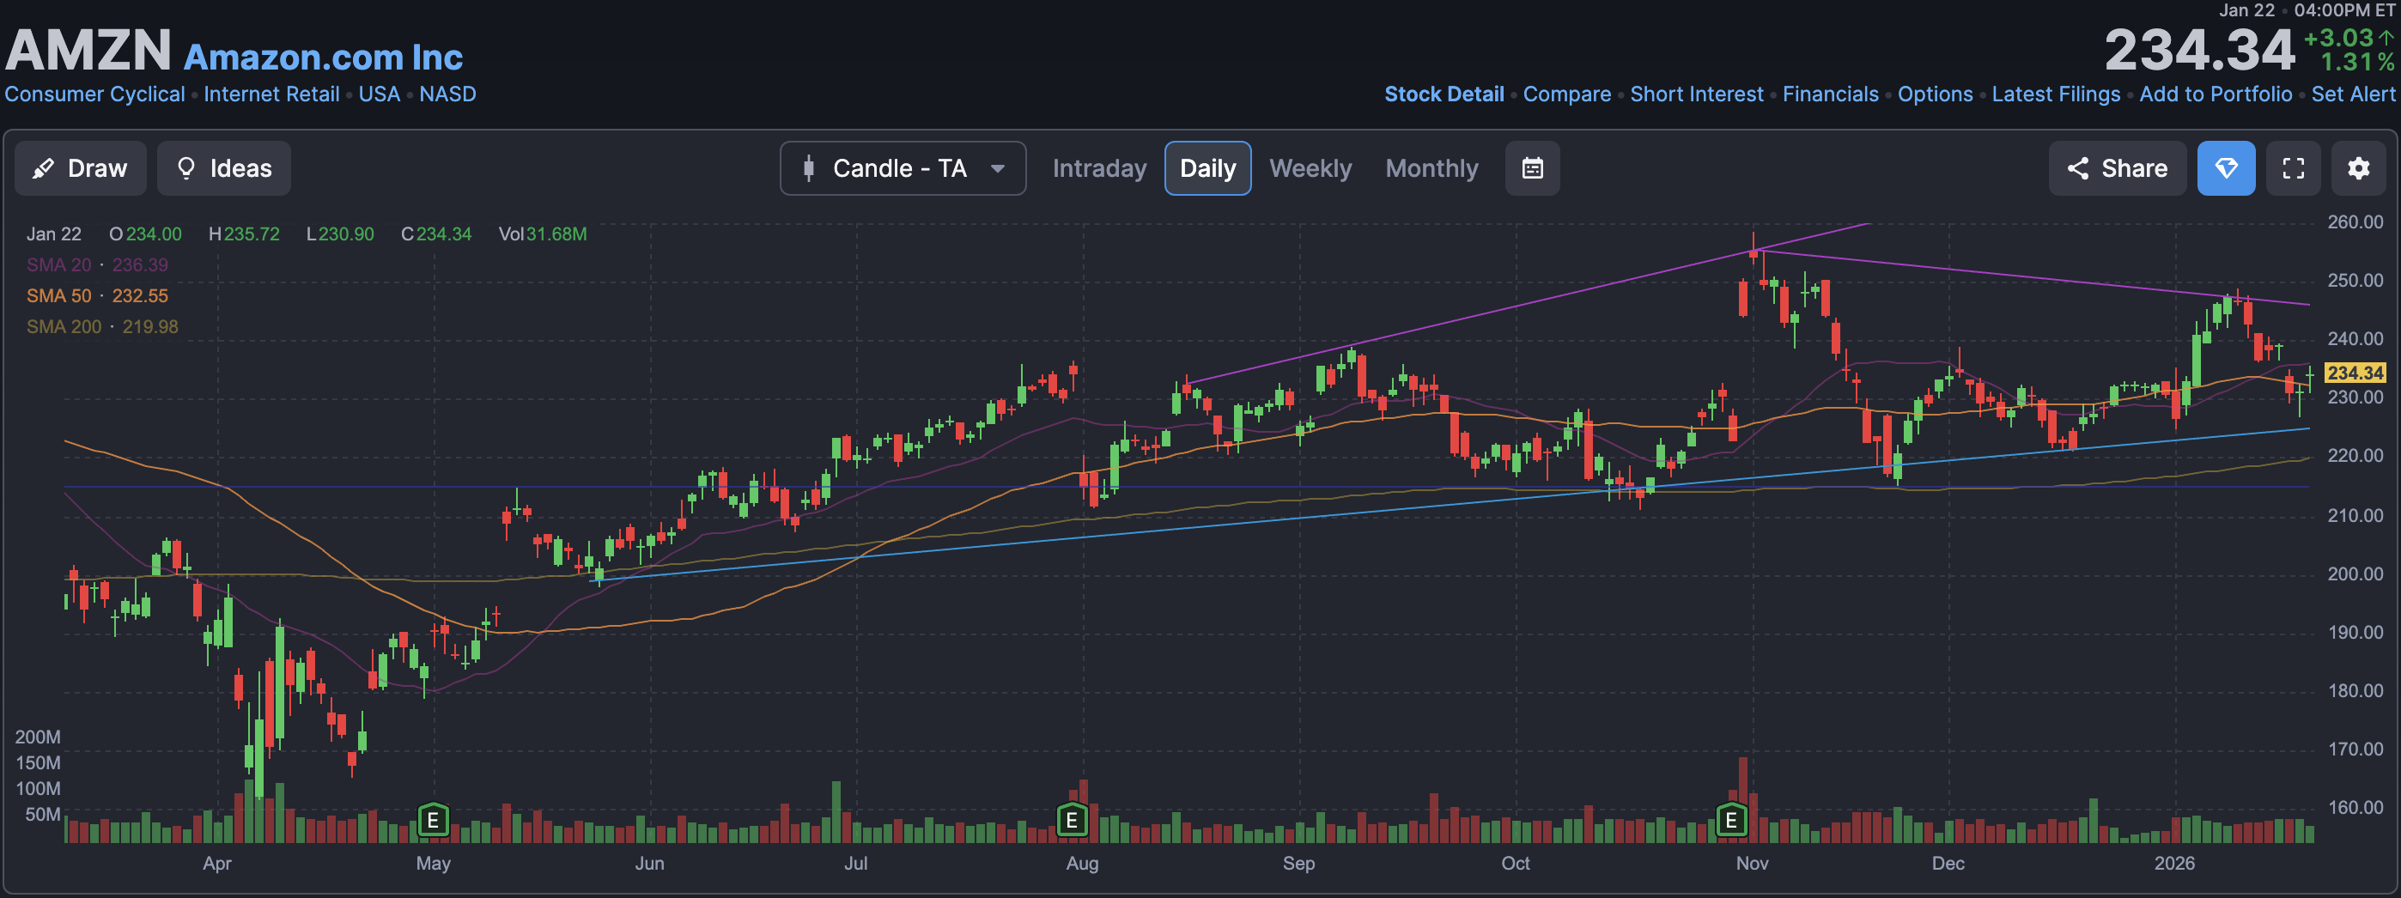2401x898 pixels.
Task: Open the Options link
Action: click(x=1935, y=94)
